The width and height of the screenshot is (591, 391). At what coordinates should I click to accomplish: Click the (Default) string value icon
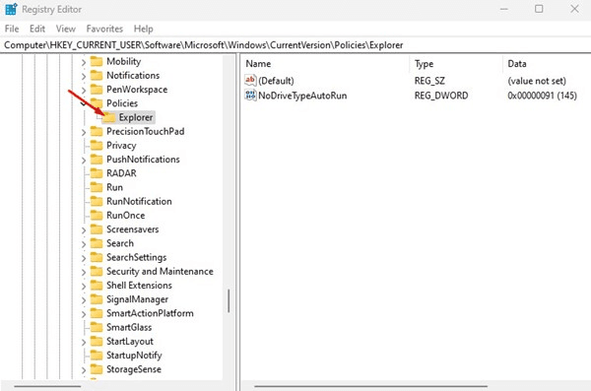tap(250, 81)
